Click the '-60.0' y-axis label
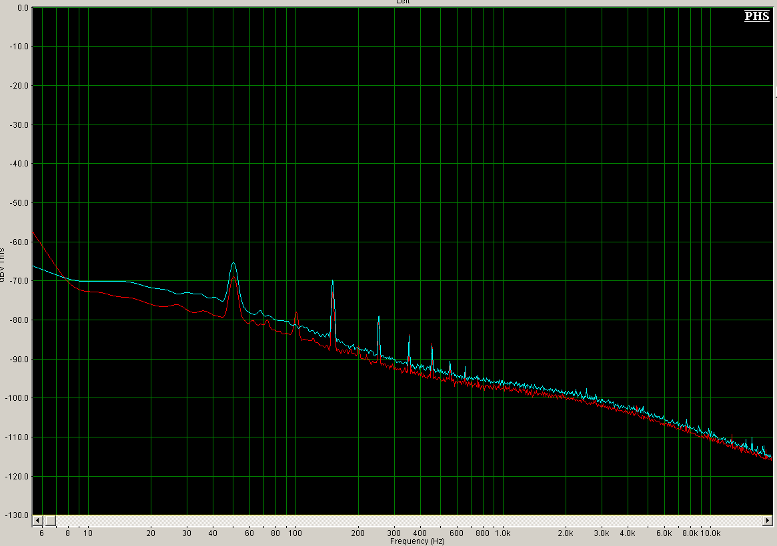Image resolution: width=777 pixels, height=546 pixels. [19, 242]
